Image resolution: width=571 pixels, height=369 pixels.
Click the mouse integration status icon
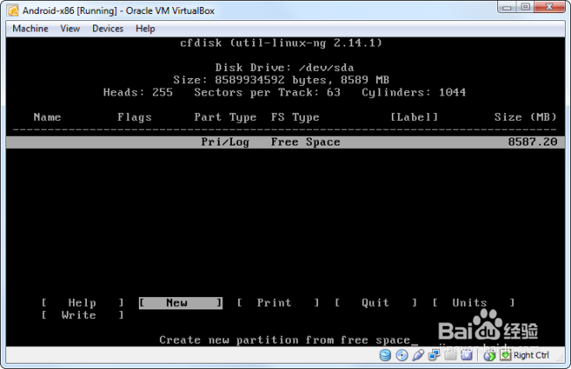coord(489,356)
